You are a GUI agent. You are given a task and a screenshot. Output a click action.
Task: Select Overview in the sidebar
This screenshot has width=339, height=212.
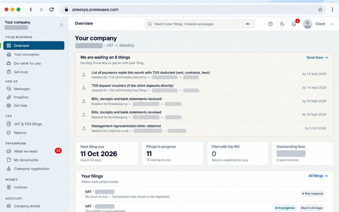point(34,45)
